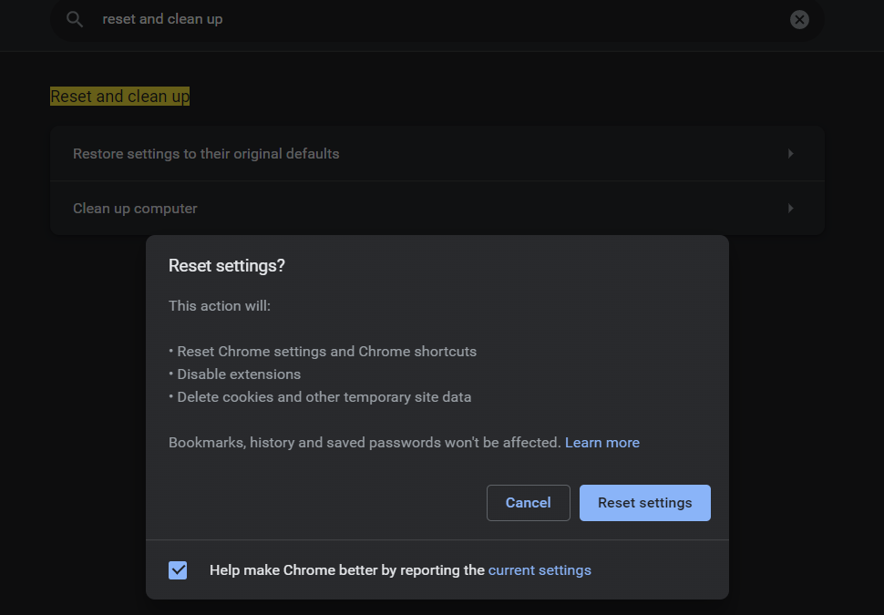Click the highlighted Reset and clean up heading

click(119, 97)
